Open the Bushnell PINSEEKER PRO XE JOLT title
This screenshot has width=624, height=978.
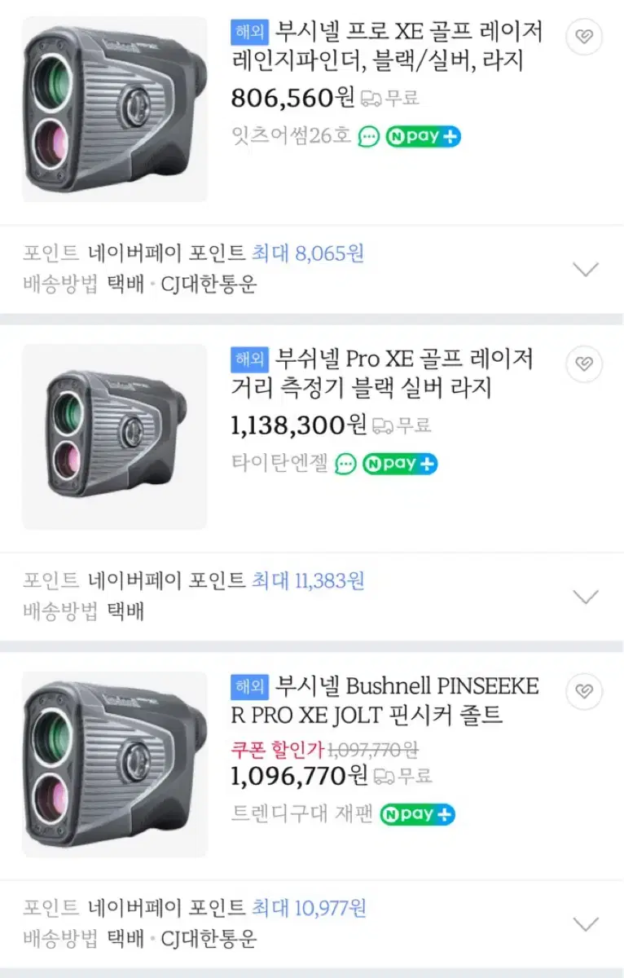(386, 701)
